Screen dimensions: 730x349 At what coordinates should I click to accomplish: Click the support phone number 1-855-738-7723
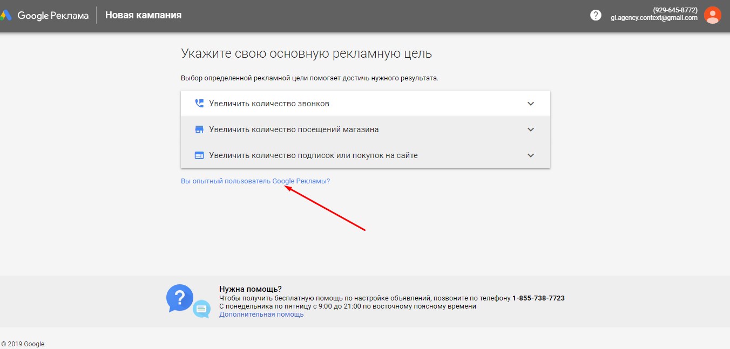tap(538, 298)
